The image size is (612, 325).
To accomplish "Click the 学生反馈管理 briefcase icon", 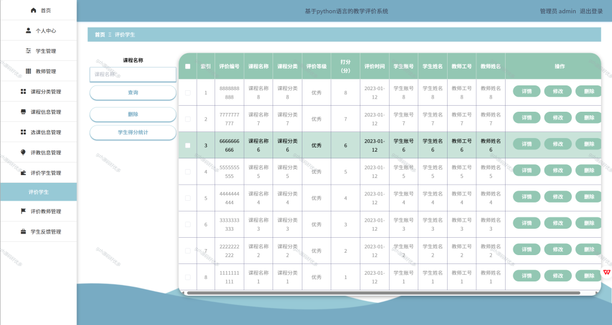I will (x=23, y=231).
